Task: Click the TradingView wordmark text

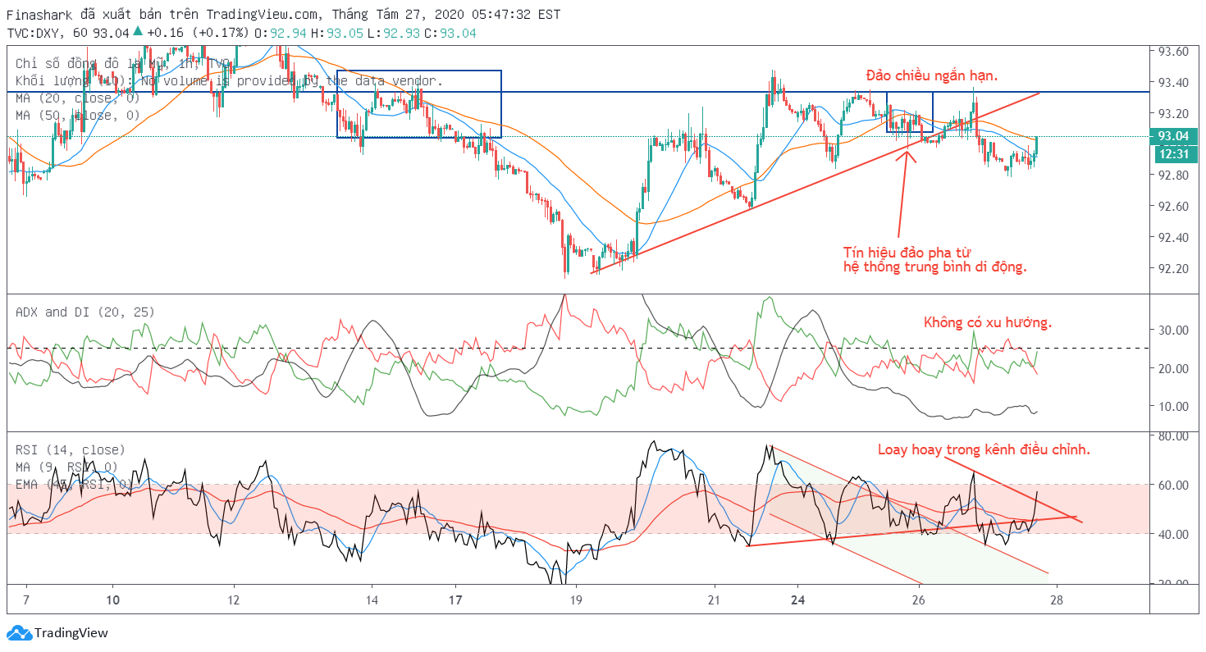Action: 71,633
